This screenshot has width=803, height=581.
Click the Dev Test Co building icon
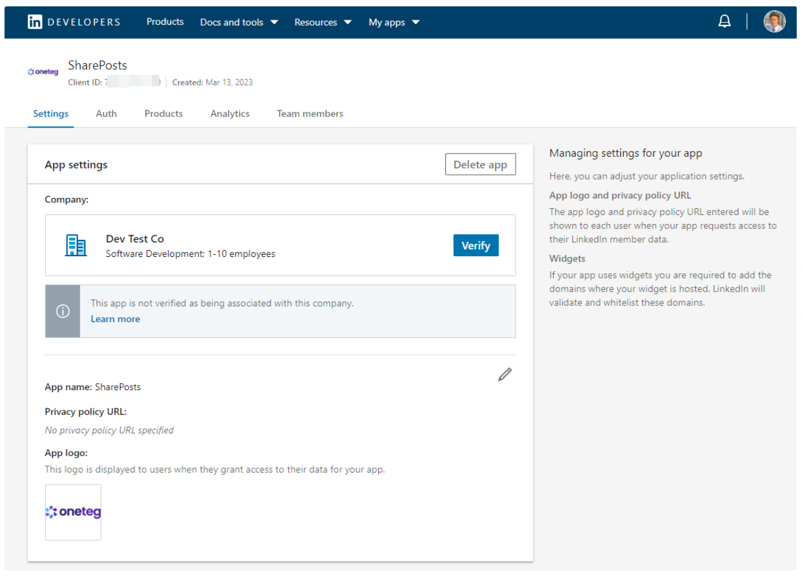click(76, 245)
